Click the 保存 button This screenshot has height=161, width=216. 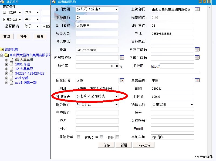[106, 145]
